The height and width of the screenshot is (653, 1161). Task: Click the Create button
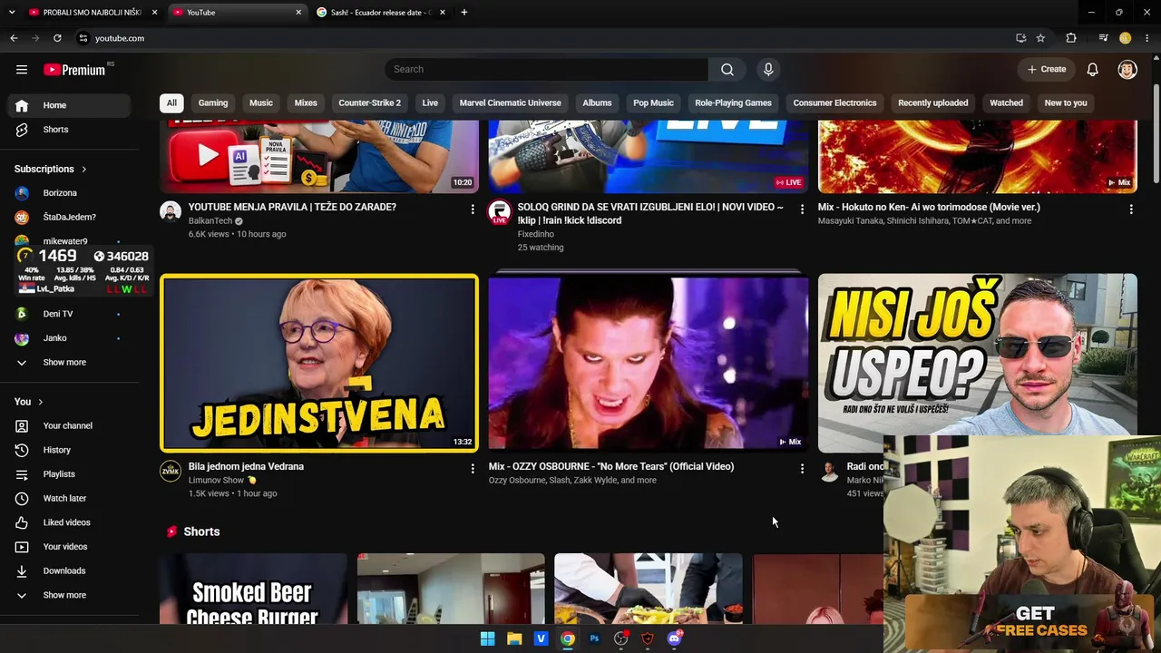pos(1047,69)
